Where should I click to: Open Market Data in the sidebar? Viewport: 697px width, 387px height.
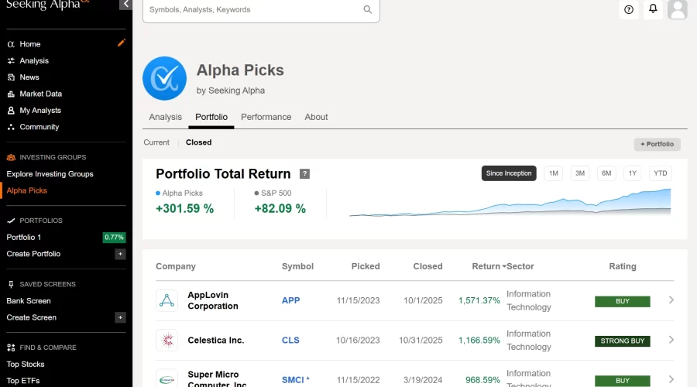pos(40,94)
